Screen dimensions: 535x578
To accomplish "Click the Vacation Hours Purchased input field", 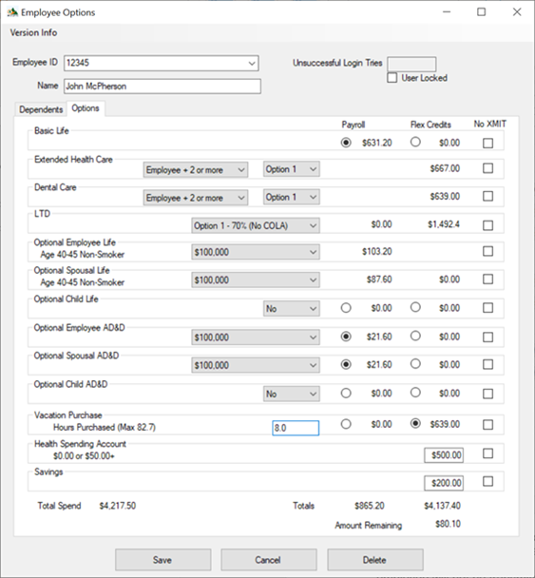I will click(x=296, y=429).
